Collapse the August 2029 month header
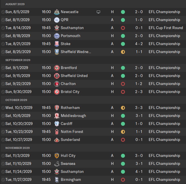Image resolution: width=186 pixels, height=184 pixels. tap(15, 4)
